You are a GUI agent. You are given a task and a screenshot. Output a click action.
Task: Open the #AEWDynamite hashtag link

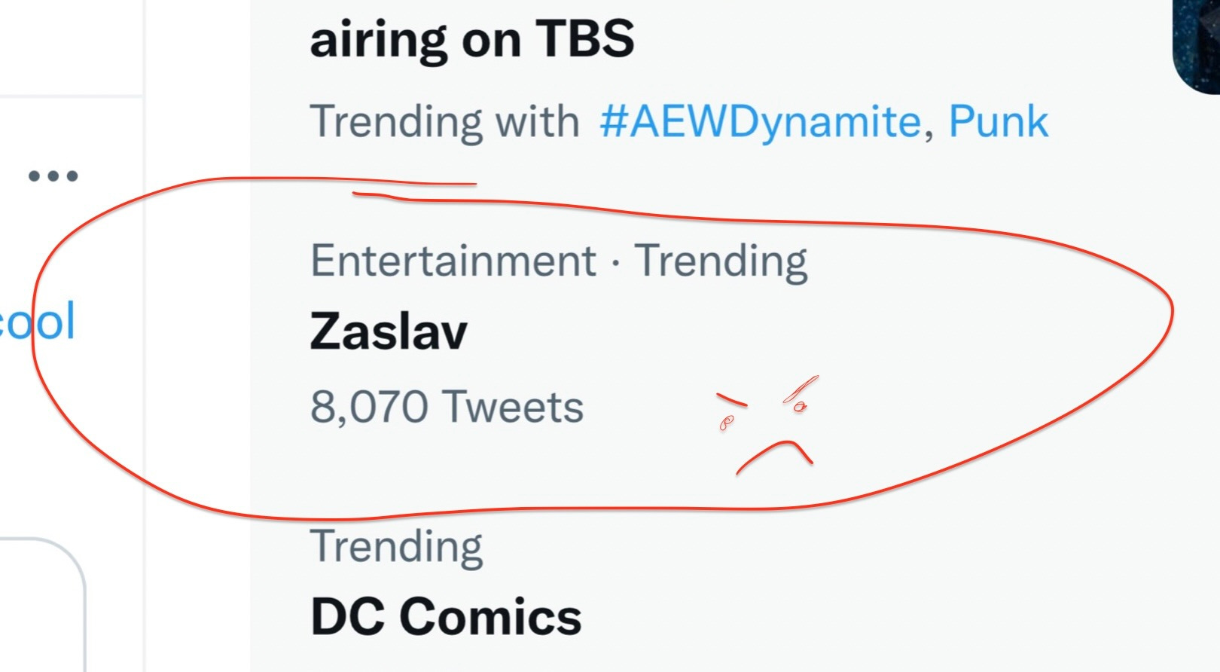(761, 121)
